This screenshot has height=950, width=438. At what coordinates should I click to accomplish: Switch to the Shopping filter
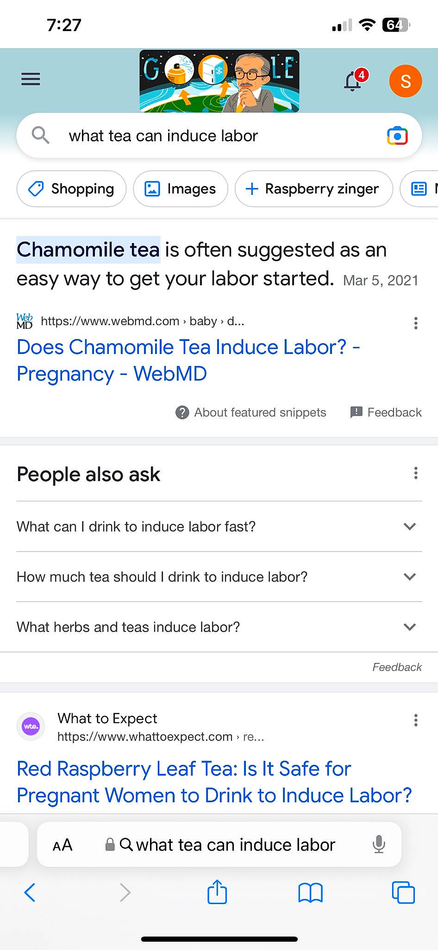click(x=71, y=189)
